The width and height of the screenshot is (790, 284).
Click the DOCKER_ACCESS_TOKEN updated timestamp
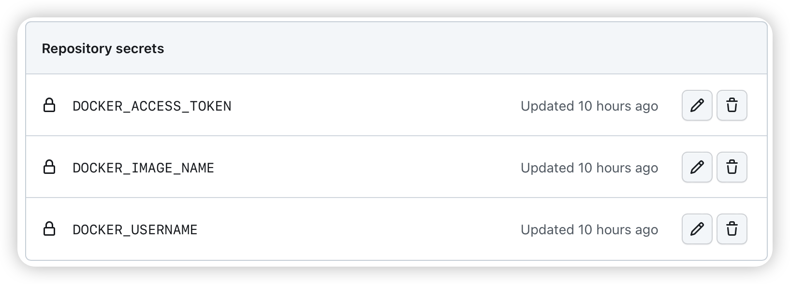click(x=589, y=106)
